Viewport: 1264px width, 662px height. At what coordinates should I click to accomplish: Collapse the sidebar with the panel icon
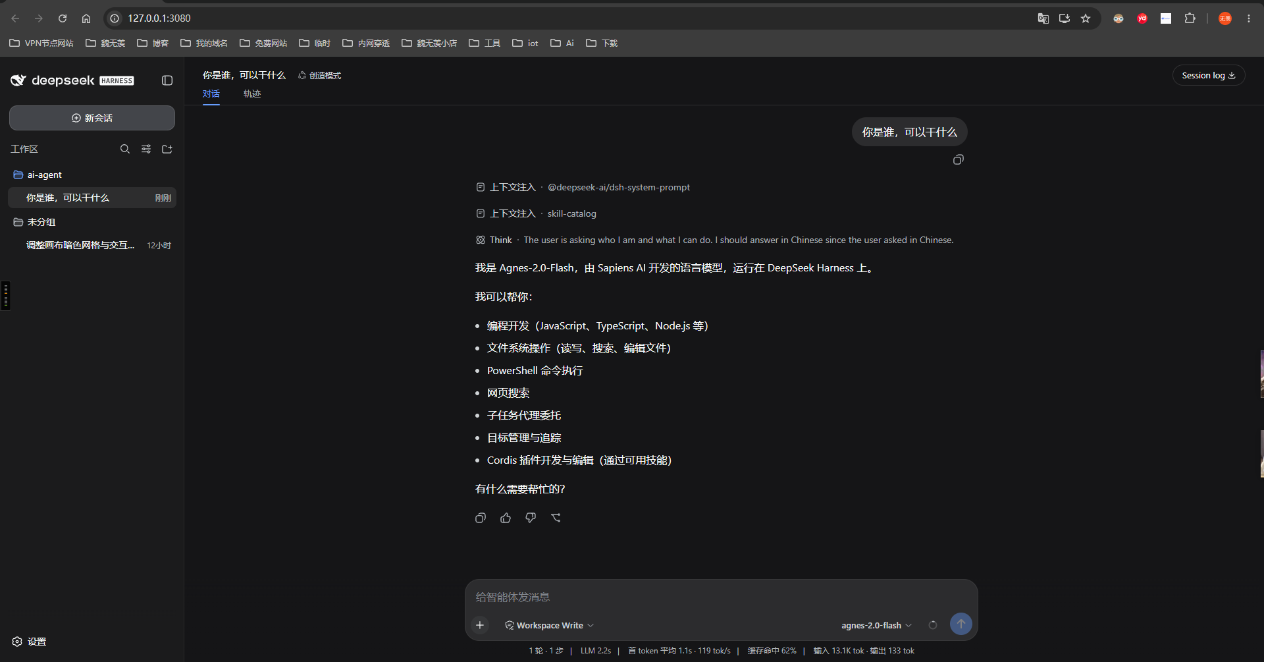point(167,80)
